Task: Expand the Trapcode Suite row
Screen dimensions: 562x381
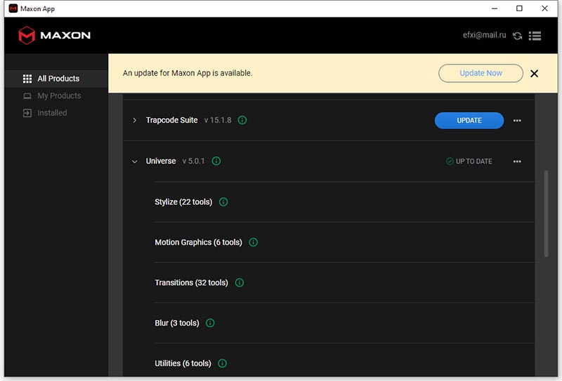Action: [x=134, y=120]
